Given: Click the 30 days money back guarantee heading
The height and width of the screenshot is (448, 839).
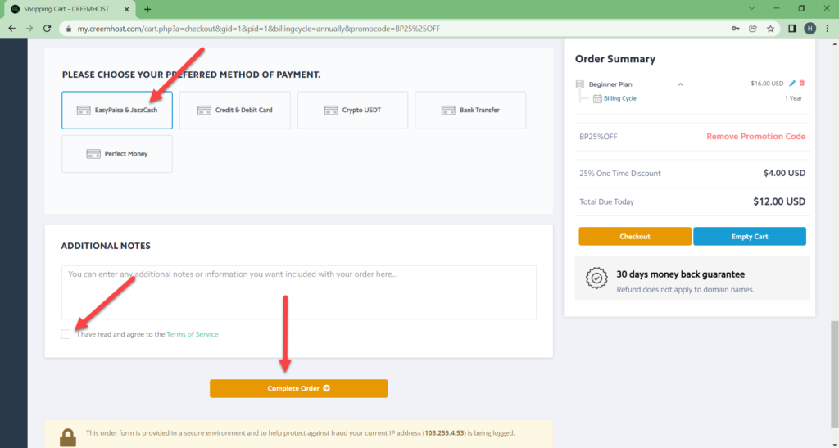Looking at the screenshot, I should (x=681, y=274).
